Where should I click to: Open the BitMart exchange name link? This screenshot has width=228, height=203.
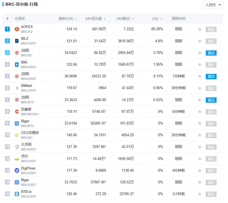26,86
